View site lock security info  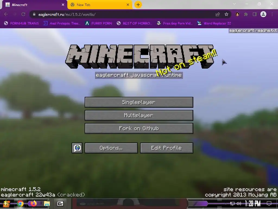(34, 14)
